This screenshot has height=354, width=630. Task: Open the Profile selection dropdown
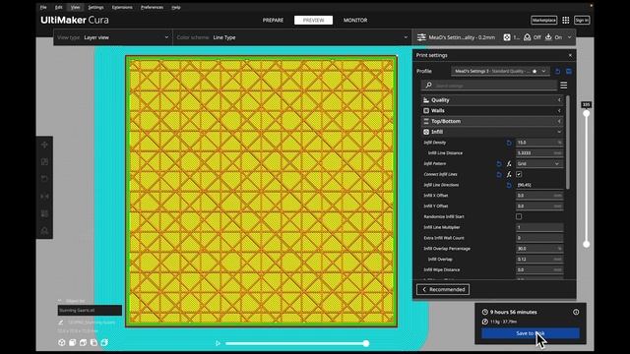(500, 71)
